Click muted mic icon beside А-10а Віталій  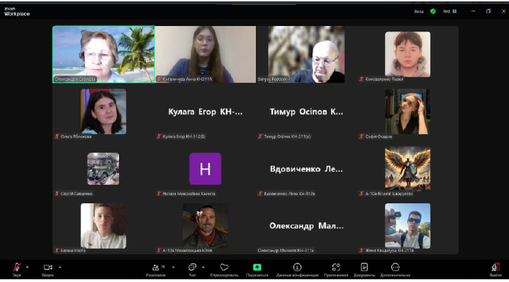[x=361, y=194]
